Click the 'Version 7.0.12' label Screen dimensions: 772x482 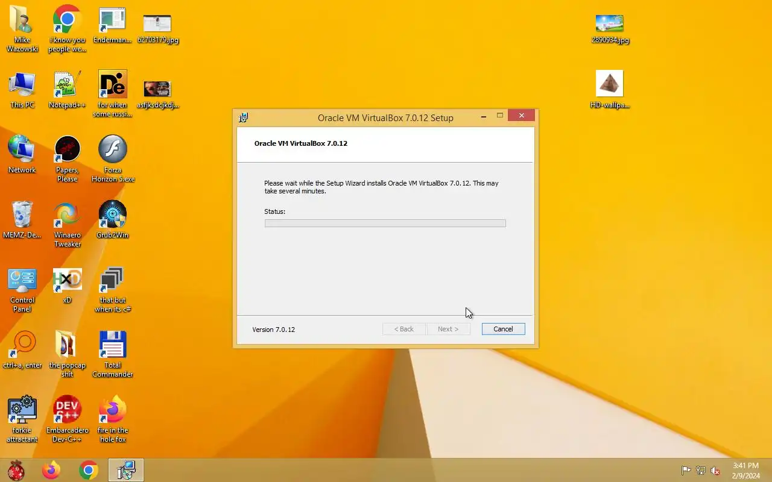coord(273,330)
